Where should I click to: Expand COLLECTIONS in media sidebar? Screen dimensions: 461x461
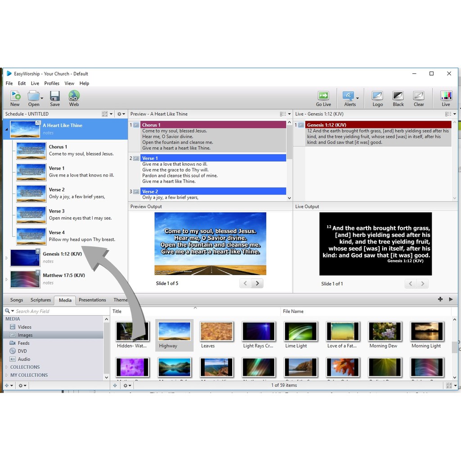click(6, 367)
